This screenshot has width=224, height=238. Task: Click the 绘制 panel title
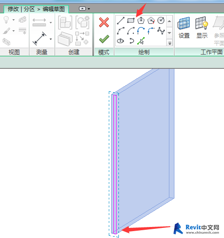point(144,52)
